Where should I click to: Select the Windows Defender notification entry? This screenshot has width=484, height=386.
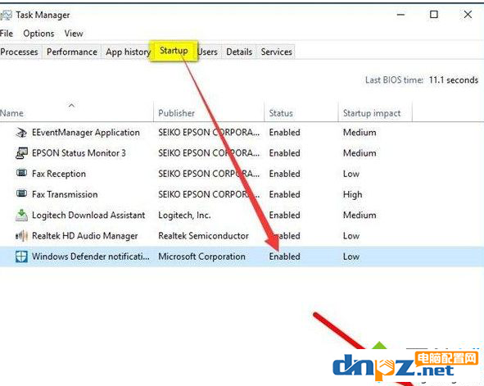[242, 257]
